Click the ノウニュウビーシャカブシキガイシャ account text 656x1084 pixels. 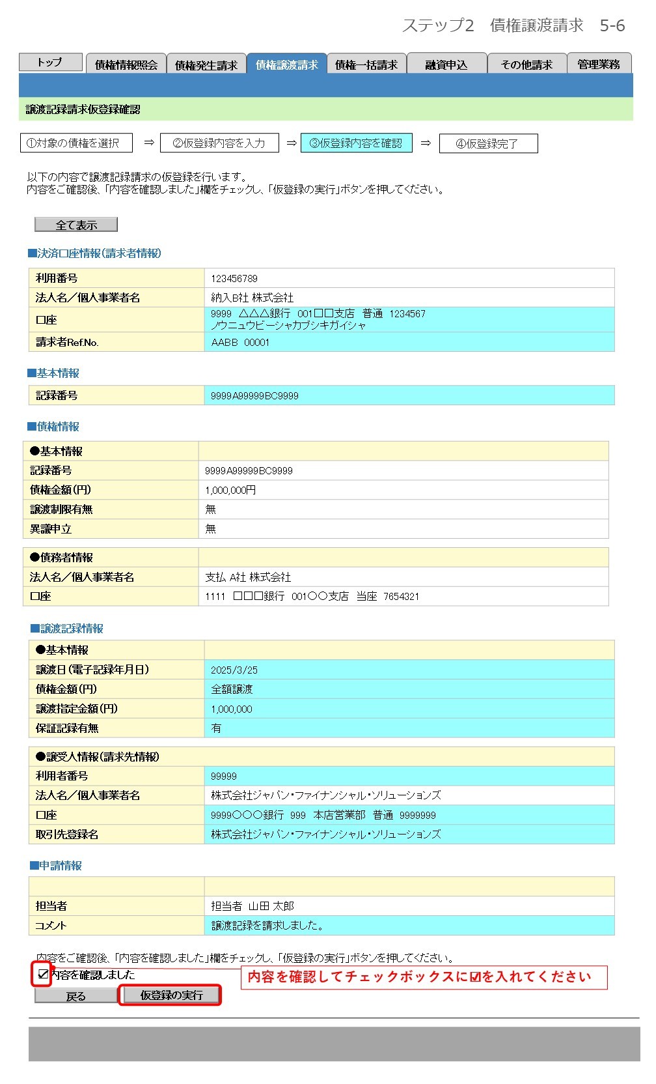(x=288, y=325)
